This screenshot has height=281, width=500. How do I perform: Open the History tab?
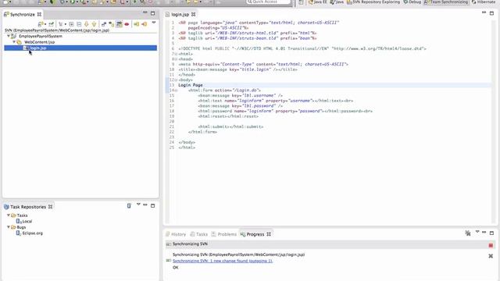tap(176, 234)
